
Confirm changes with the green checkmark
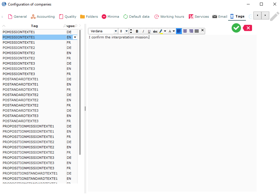[x=236, y=28]
